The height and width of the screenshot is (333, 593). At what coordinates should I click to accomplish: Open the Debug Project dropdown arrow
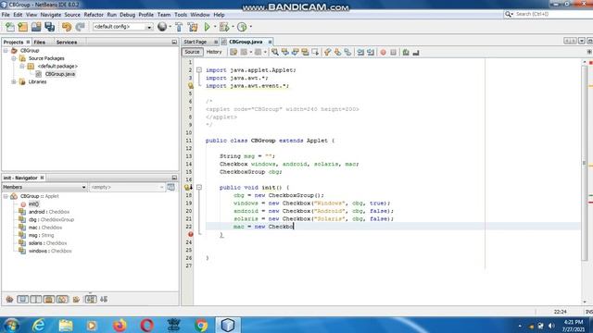click(x=233, y=27)
